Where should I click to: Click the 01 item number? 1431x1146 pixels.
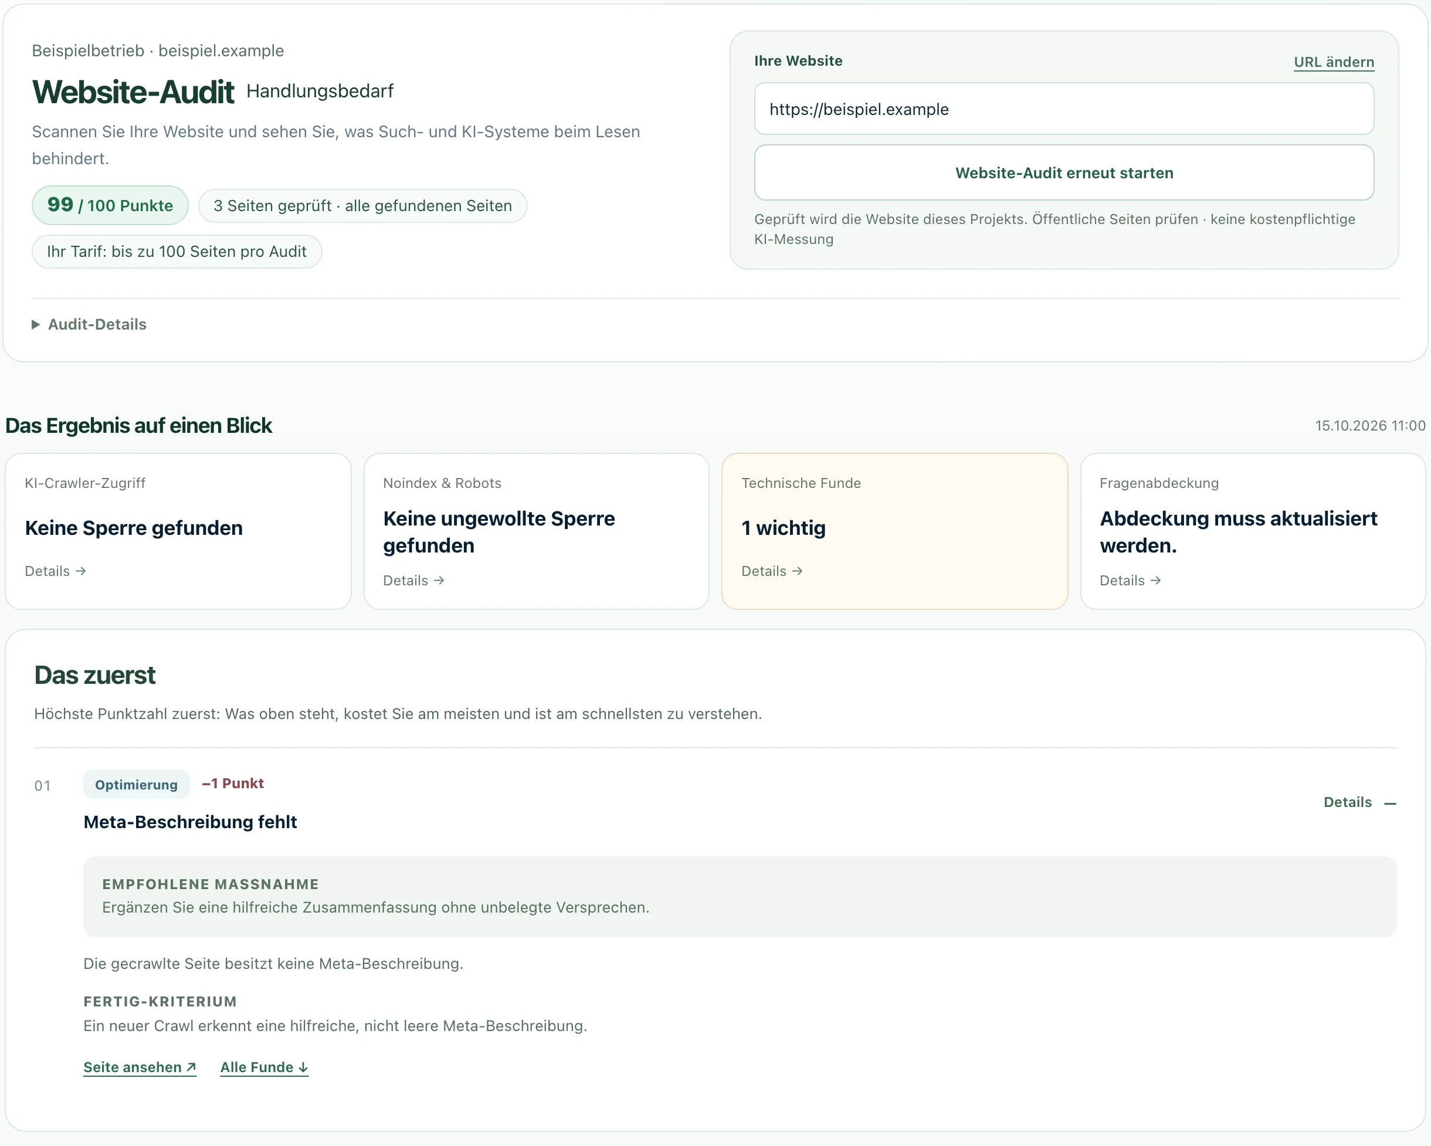[42, 786]
